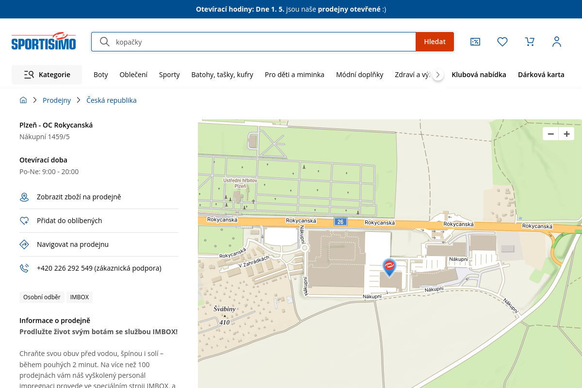Image resolution: width=582 pixels, height=388 pixels.
Task: Focus the search field containing kopačky
Action: (262, 42)
